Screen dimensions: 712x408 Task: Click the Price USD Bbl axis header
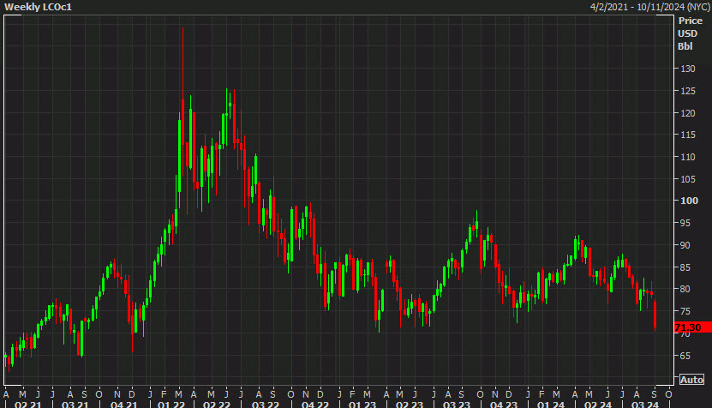click(691, 33)
